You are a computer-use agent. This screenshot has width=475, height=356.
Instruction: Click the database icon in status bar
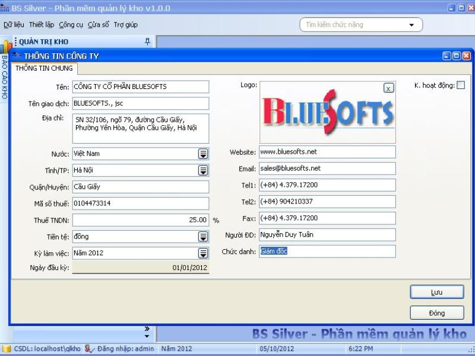coord(6,348)
